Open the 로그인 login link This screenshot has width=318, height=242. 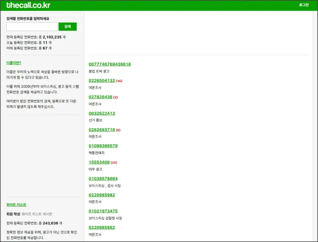pos(304,5)
